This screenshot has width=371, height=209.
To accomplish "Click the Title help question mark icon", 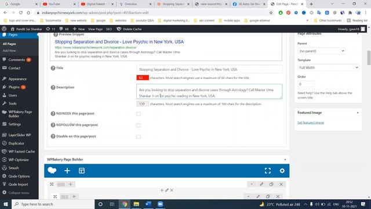I will 53,68.
